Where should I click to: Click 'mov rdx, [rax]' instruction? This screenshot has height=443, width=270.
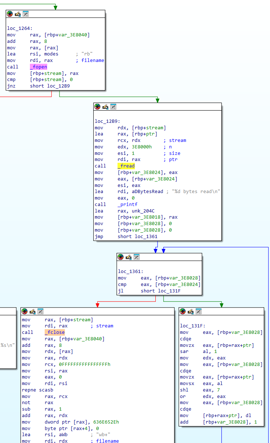coord(48,352)
